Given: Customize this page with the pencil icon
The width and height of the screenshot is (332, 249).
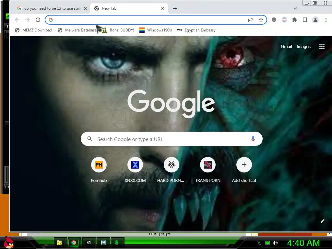Looking at the screenshot, I should coord(323,221).
